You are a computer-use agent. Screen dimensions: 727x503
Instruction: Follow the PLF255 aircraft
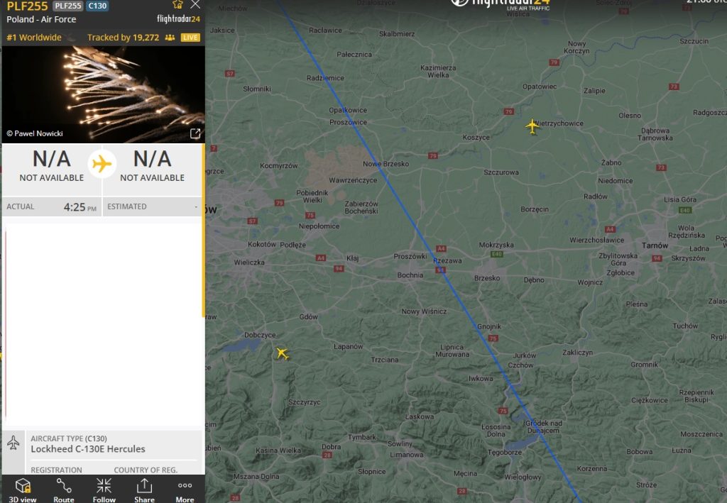click(104, 488)
